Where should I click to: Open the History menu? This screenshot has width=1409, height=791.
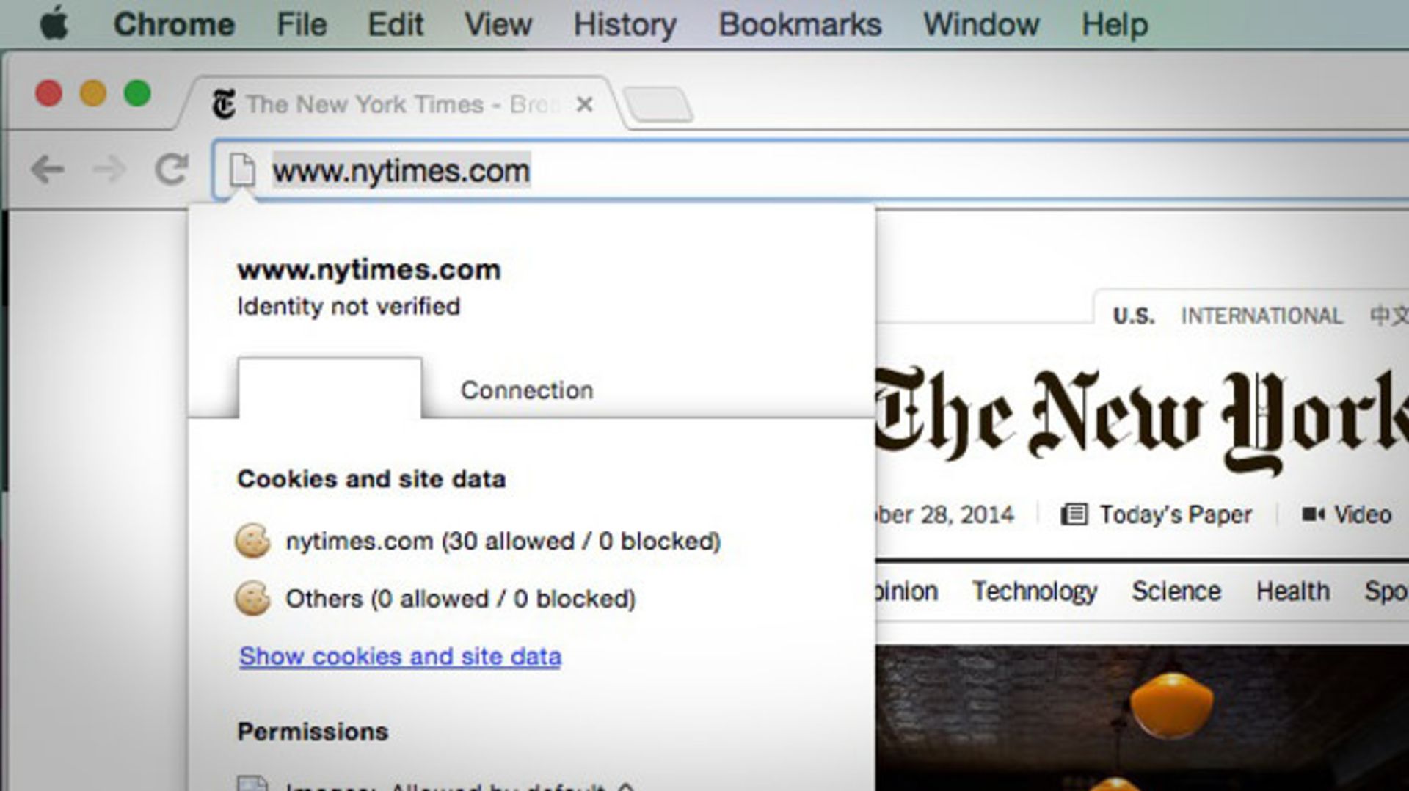click(625, 25)
